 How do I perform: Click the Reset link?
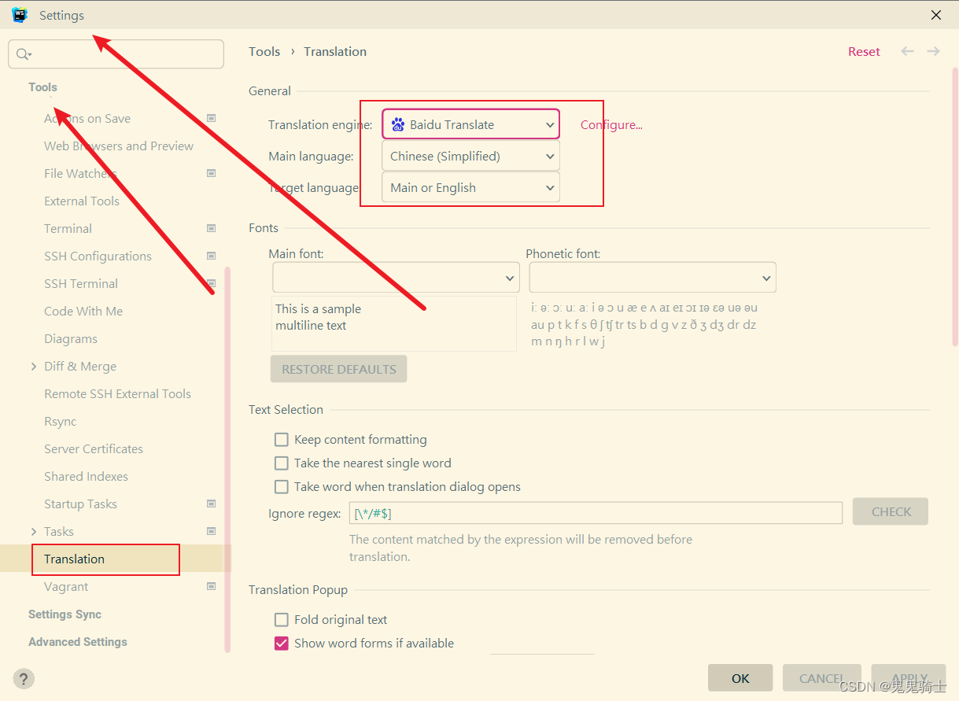tap(864, 51)
